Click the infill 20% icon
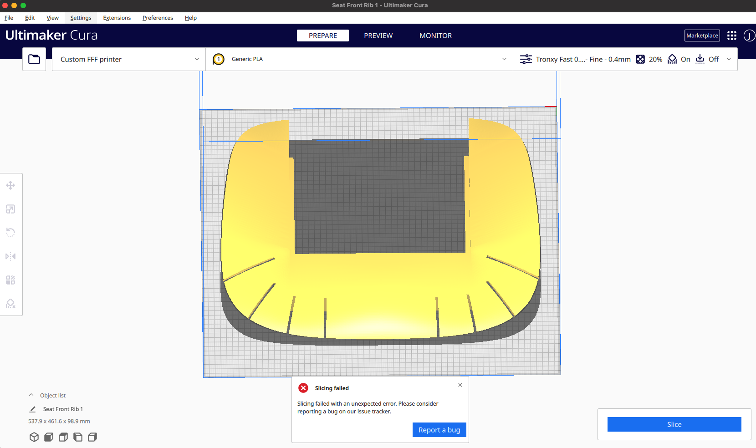This screenshot has width=756, height=448. [640, 59]
